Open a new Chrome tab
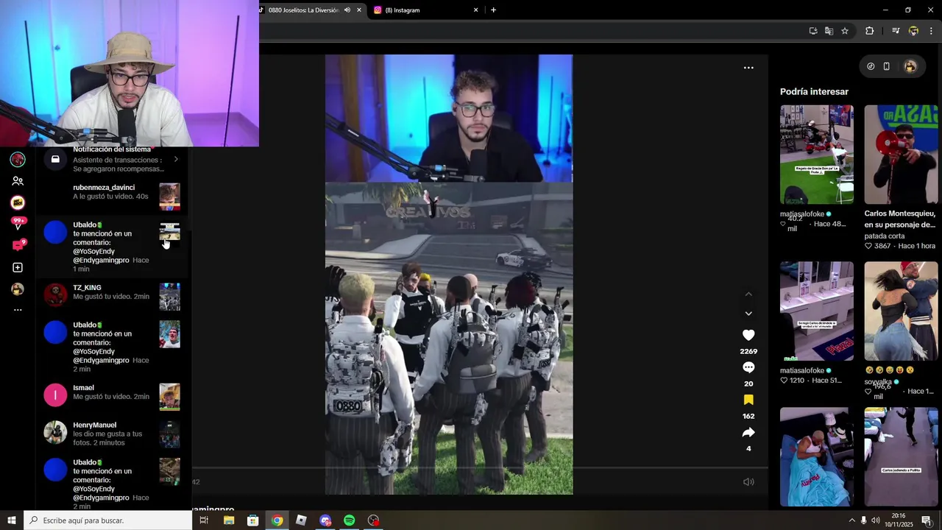 point(493,10)
